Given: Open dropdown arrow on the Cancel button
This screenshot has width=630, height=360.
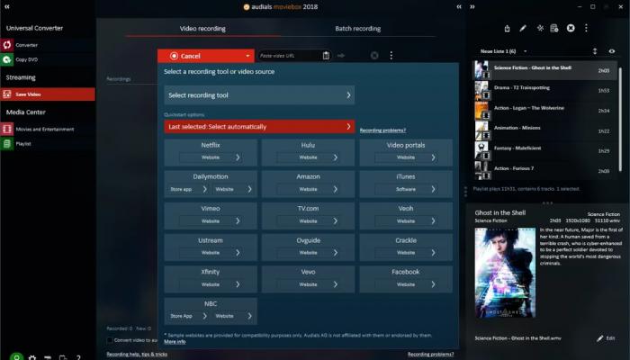Looking at the screenshot, I should click(247, 56).
